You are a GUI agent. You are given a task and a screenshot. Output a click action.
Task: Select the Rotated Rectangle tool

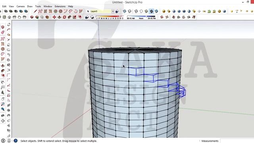coord(50,12)
